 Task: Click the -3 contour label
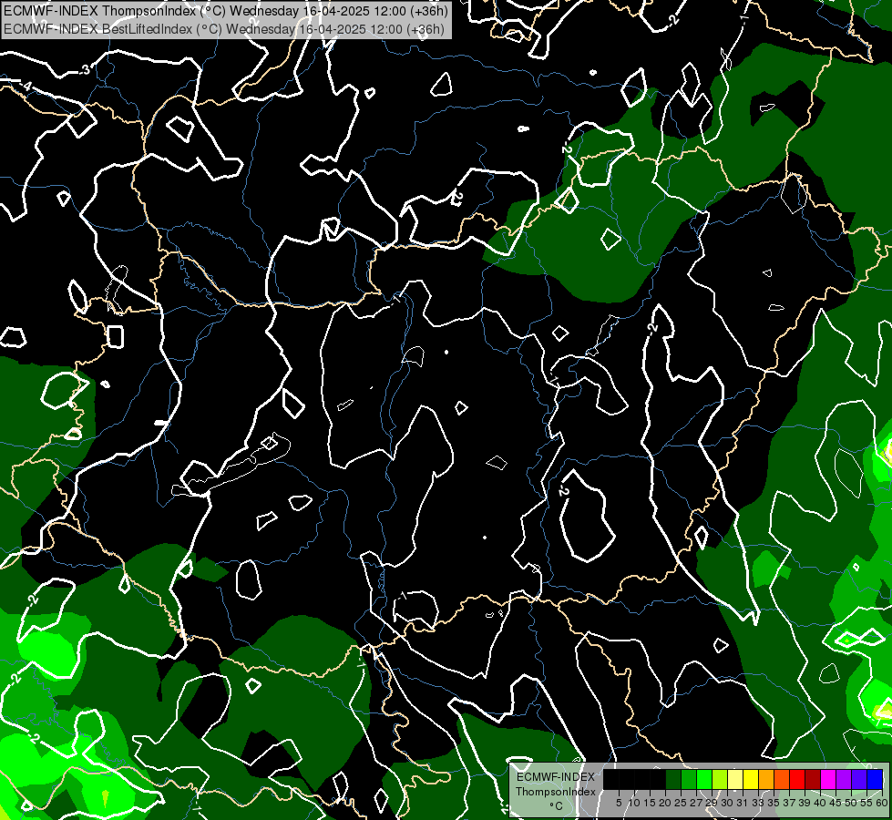84,70
